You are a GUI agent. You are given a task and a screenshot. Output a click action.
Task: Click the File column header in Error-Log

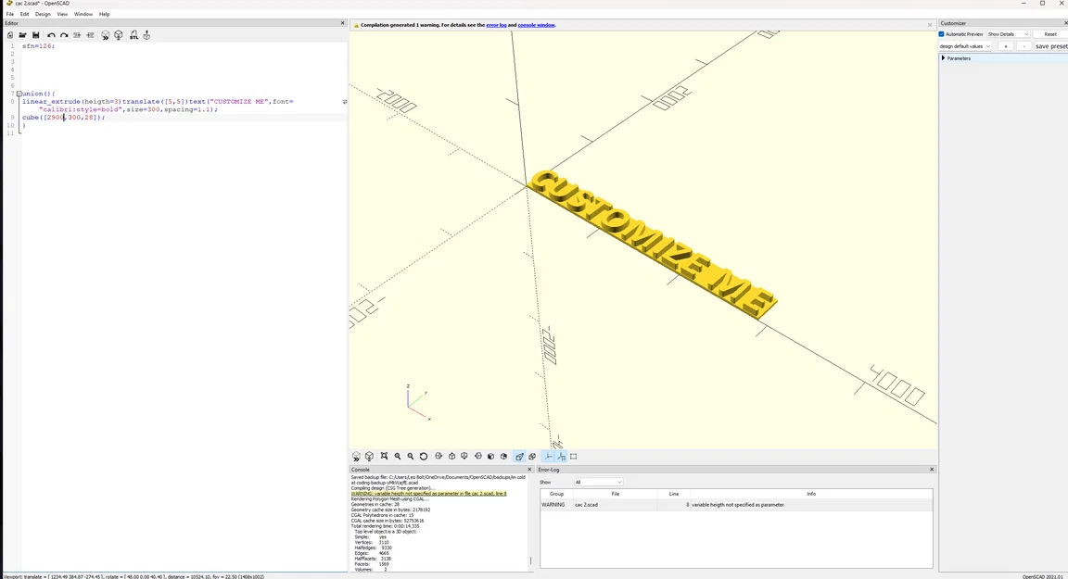(615, 494)
